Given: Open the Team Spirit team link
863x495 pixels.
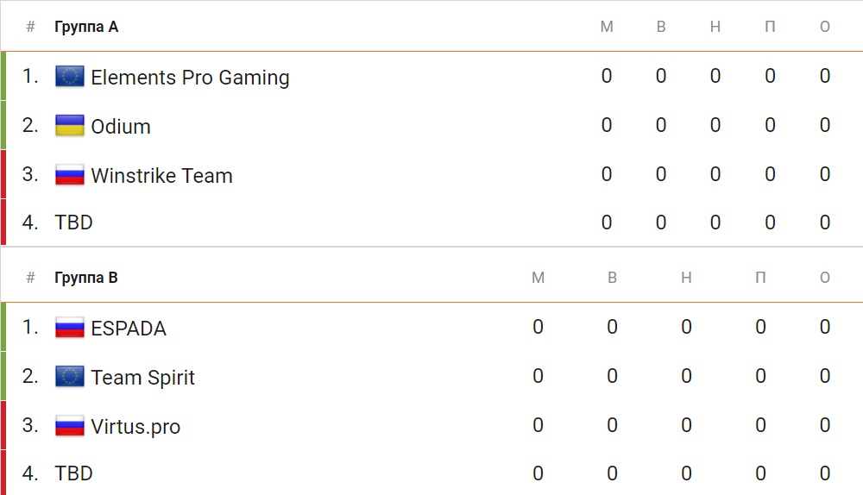Looking at the screenshot, I should (142, 378).
